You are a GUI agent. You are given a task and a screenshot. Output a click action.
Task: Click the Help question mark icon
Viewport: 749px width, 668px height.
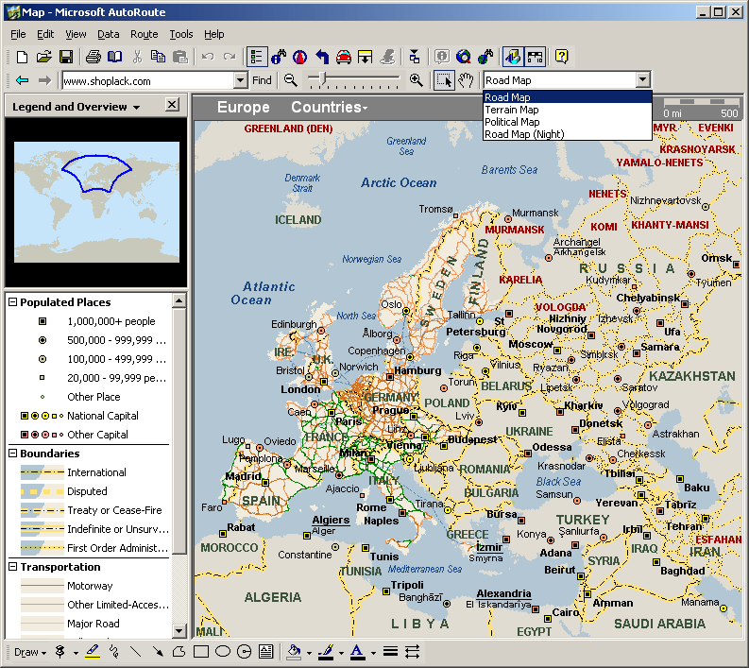click(562, 57)
